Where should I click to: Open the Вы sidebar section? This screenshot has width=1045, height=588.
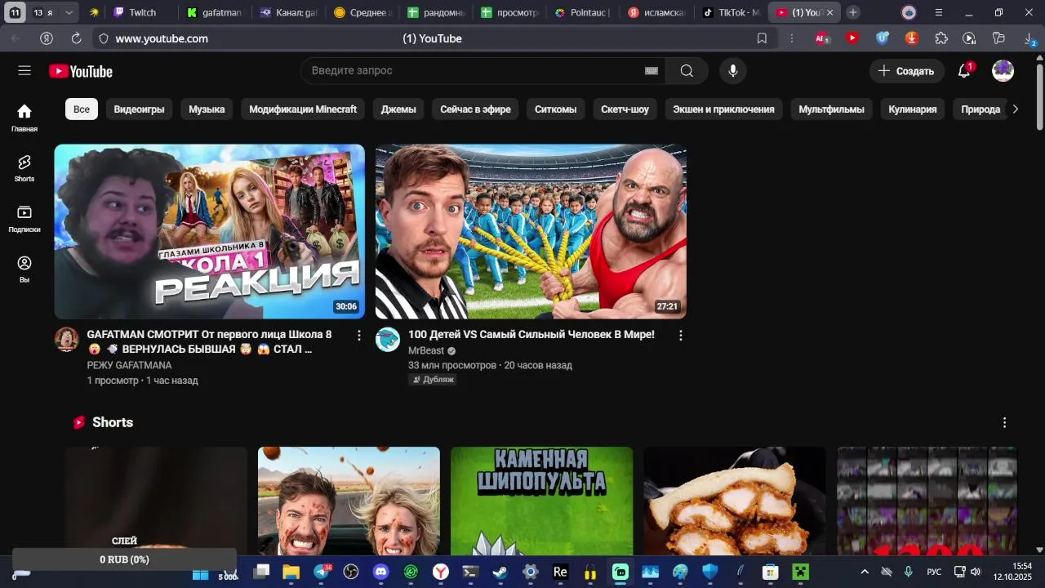click(x=24, y=269)
